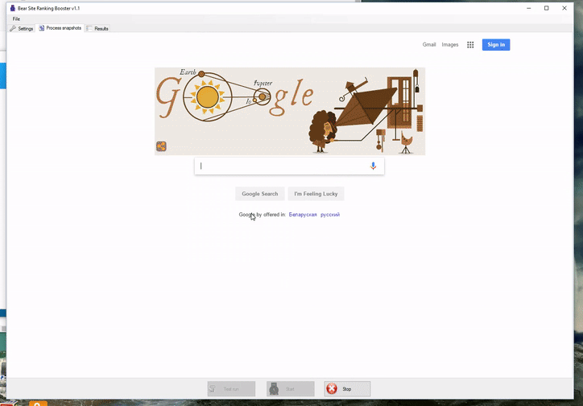Open the Google apps grid icon
583x406 pixels.
pos(470,44)
